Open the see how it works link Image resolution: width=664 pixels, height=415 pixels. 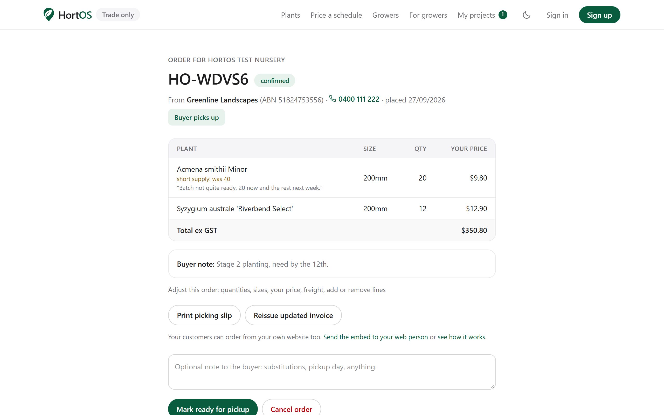(461, 337)
